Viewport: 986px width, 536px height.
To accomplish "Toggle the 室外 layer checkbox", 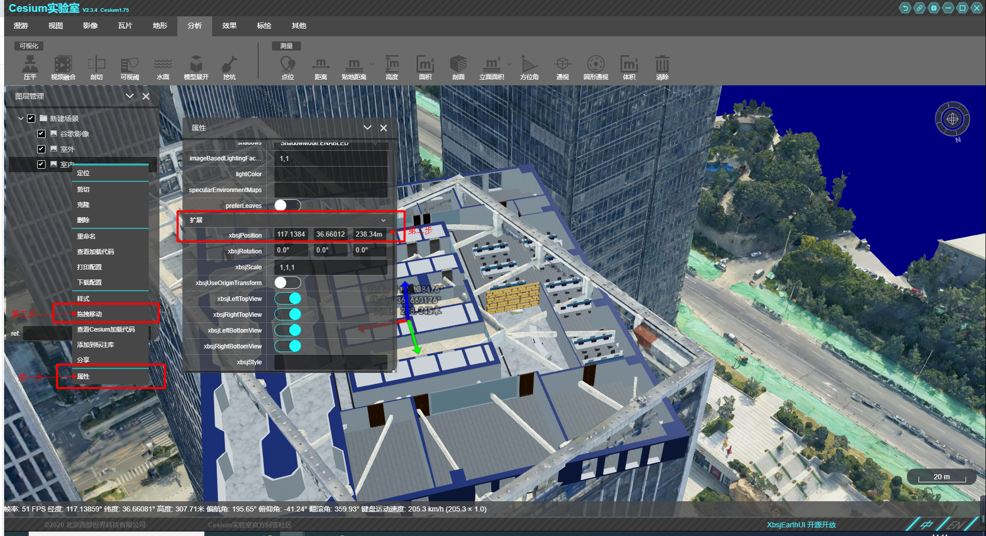I will (x=41, y=149).
